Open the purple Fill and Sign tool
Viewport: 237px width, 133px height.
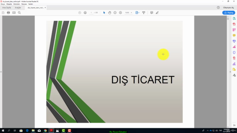coord(234,64)
